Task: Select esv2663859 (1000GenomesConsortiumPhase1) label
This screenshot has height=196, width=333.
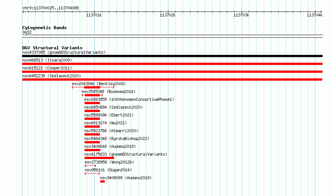Action: (129, 99)
